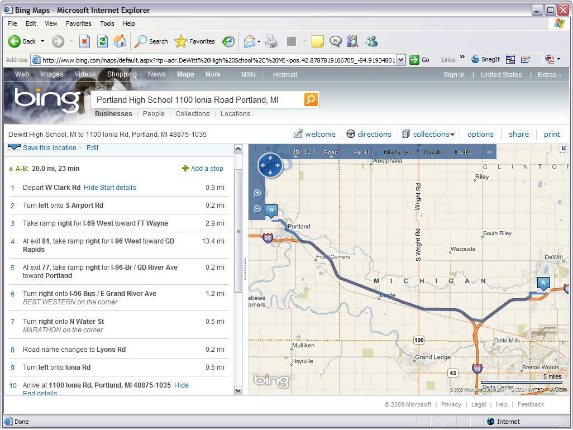Viewport: 573px width, 430px height.
Task: Click the IE Forward arrow icon
Action: coord(58,41)
